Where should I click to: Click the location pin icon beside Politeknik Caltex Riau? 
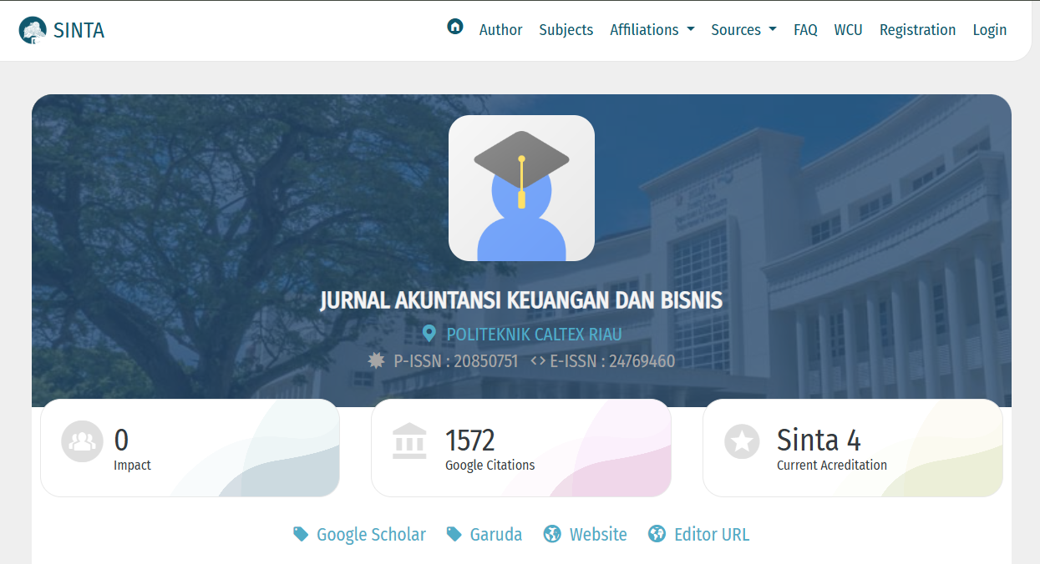[x=429, y=334]
